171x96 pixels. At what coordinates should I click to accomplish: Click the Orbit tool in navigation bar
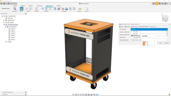point(73,95)
